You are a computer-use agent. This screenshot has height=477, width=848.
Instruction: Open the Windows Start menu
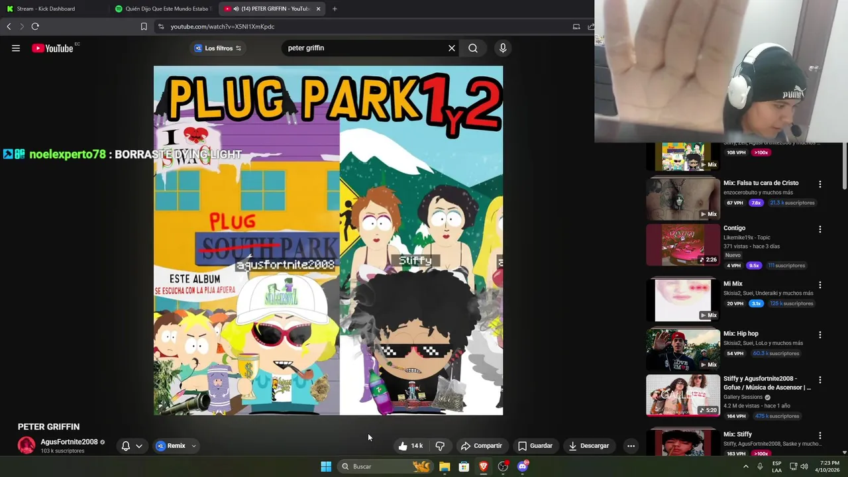[326, 466]
